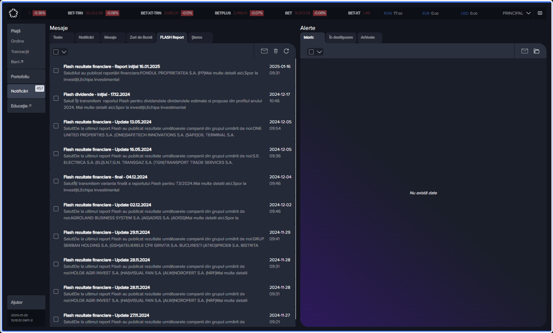Expand the Mesaje selection dropdown arrow

64,52
